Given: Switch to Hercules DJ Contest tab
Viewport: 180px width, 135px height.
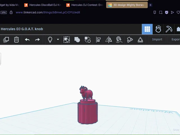Looking at the screenshot, I should tap(85, 5).
